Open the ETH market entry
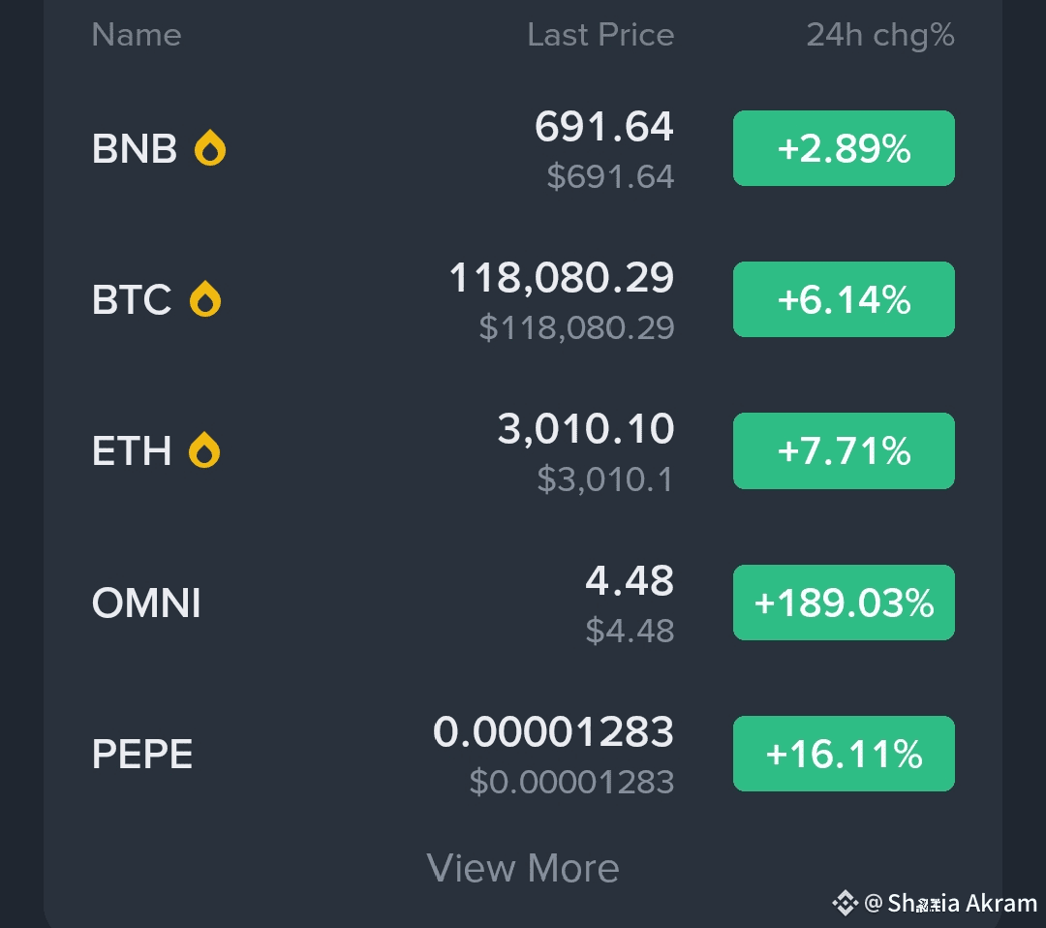The height and width of the screenshot is (928, 1046). (x=523, y=451)
